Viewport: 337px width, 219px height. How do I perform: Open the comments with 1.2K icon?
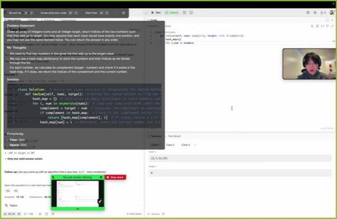click(x=28, y=214)
